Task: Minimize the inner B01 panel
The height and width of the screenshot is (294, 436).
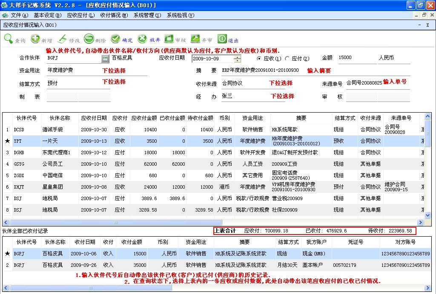Action: pos(419,25)
